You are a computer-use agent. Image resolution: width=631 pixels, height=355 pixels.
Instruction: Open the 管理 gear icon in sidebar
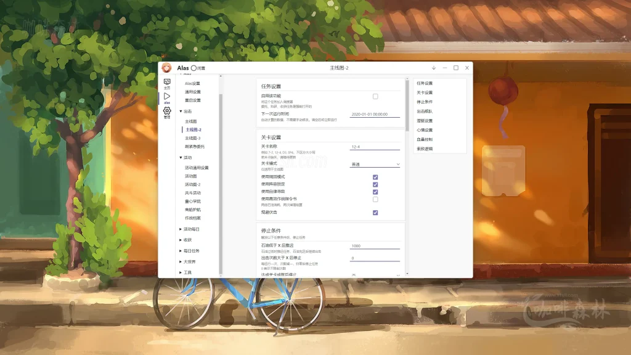[166, 112]
